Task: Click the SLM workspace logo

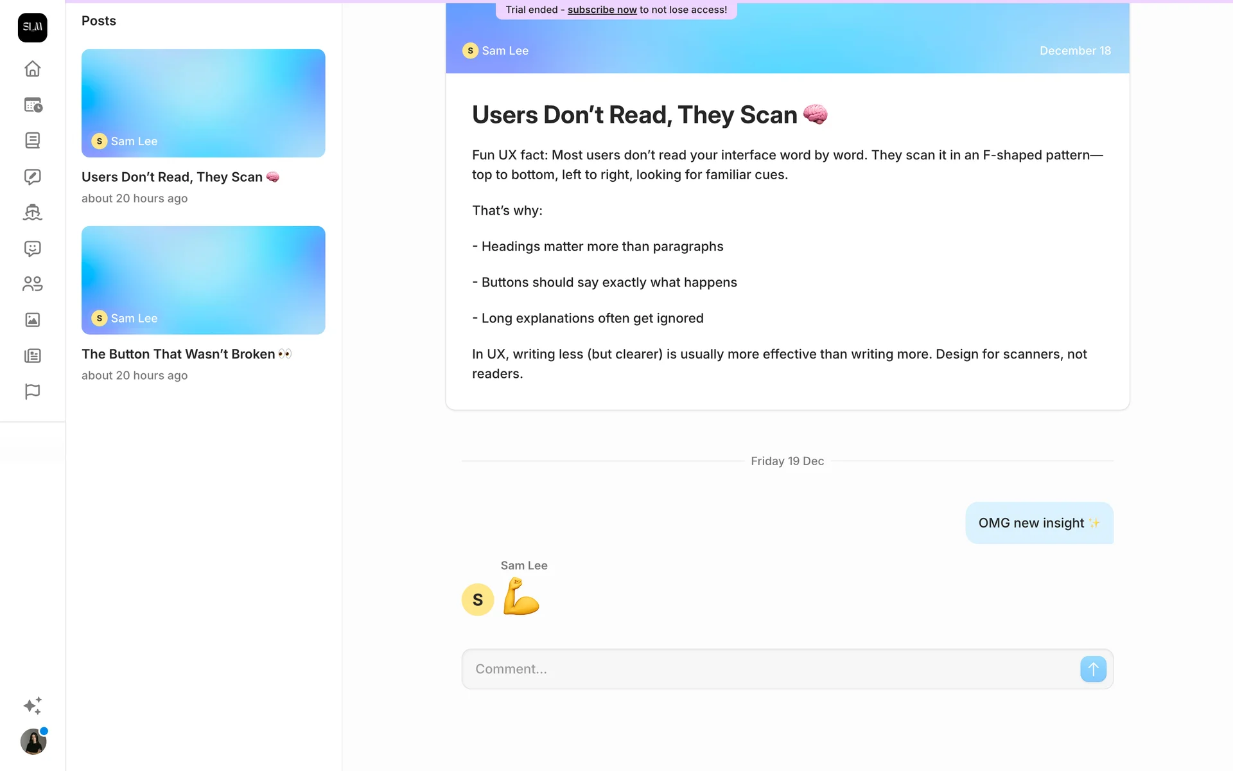Action: (x=32, y=28)
